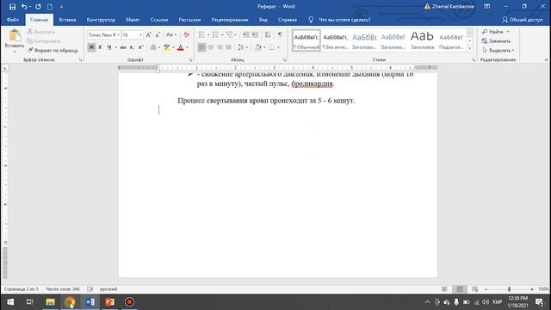Switch to the Рецензирование tab

pos(230,20)
